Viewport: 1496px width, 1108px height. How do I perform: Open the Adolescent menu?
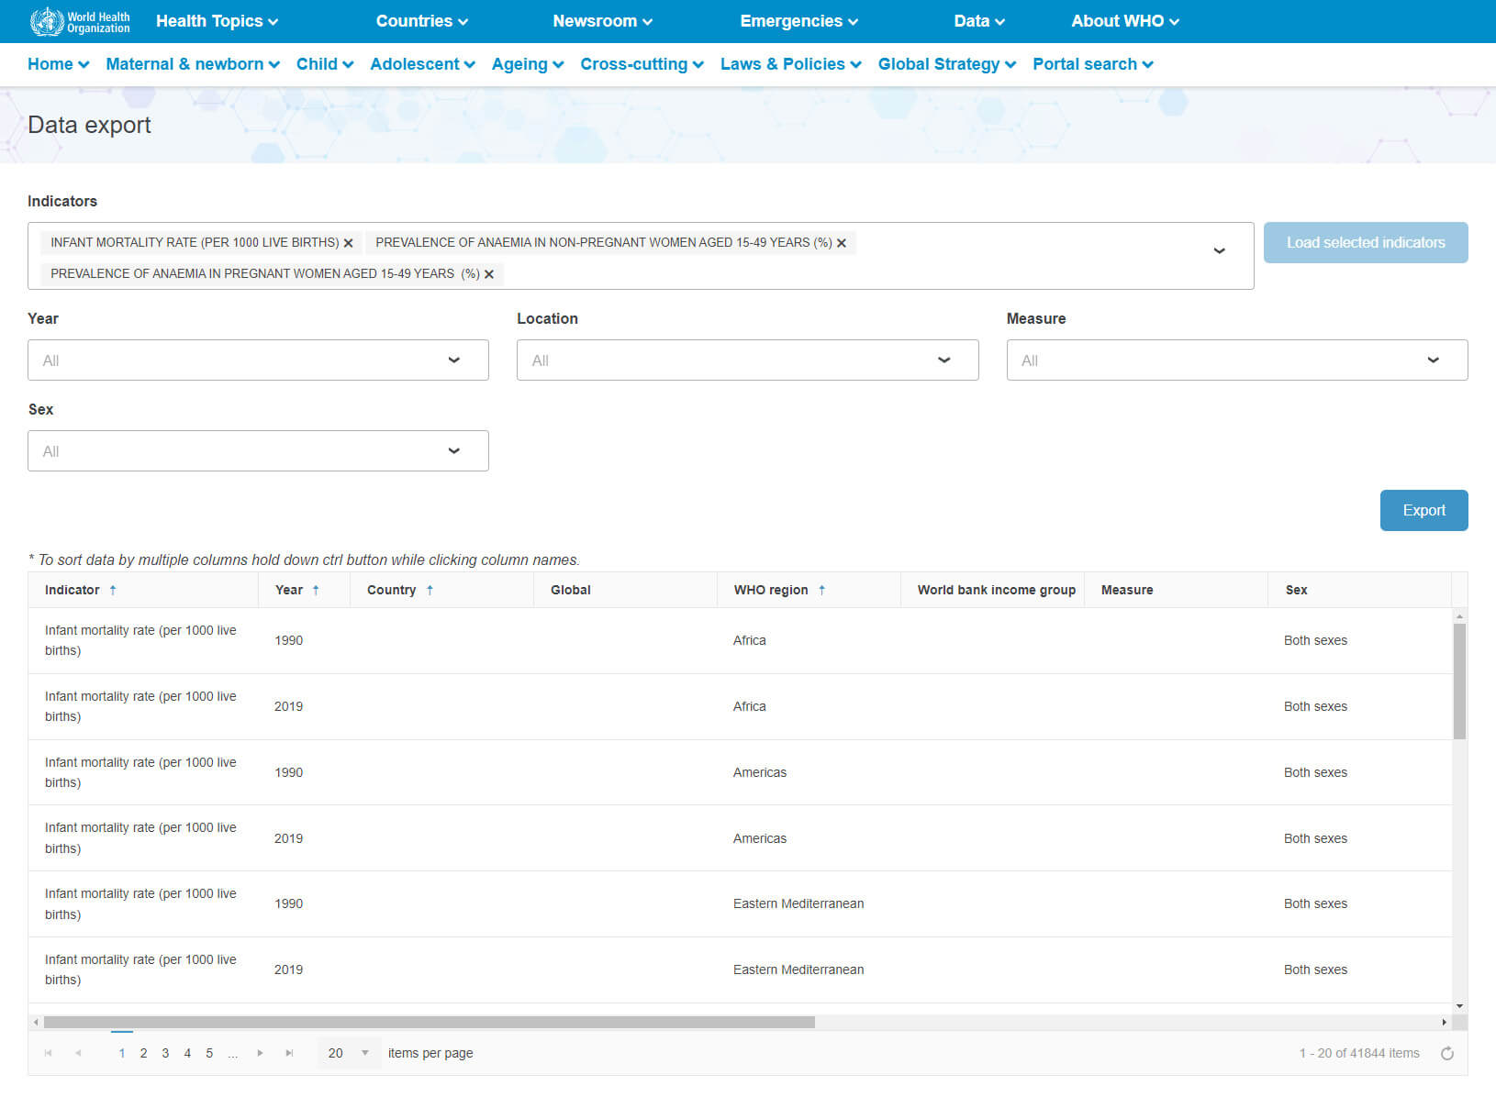point(422,64)
